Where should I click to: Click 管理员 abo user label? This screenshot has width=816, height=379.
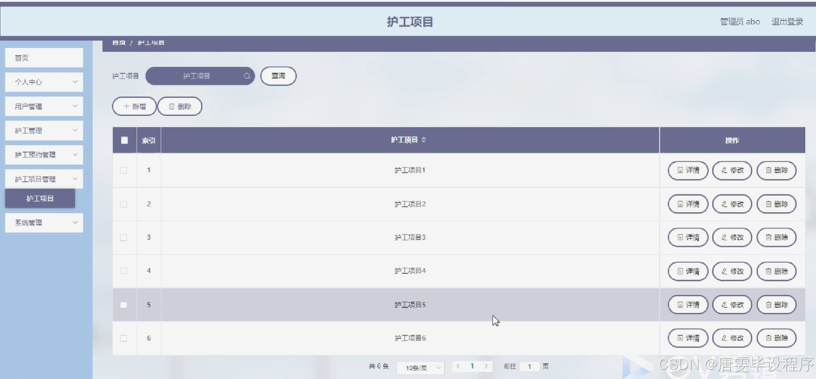click(x=740, y=22)
